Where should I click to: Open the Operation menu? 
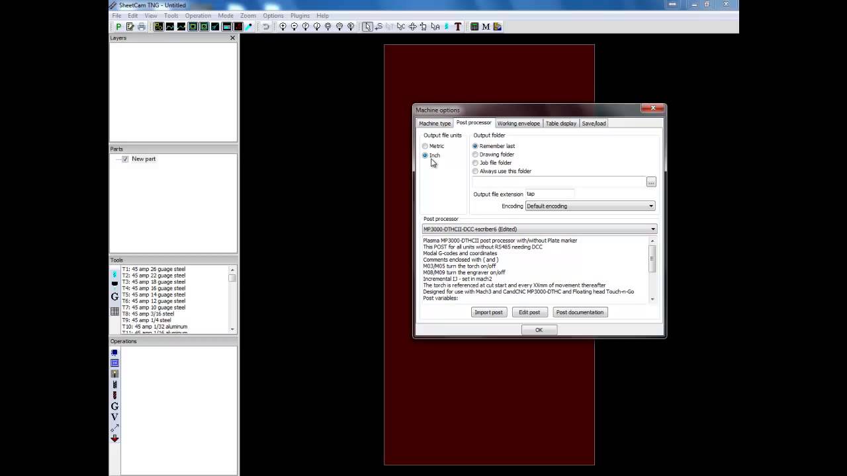pyautogui.click(x=198, y=15)
